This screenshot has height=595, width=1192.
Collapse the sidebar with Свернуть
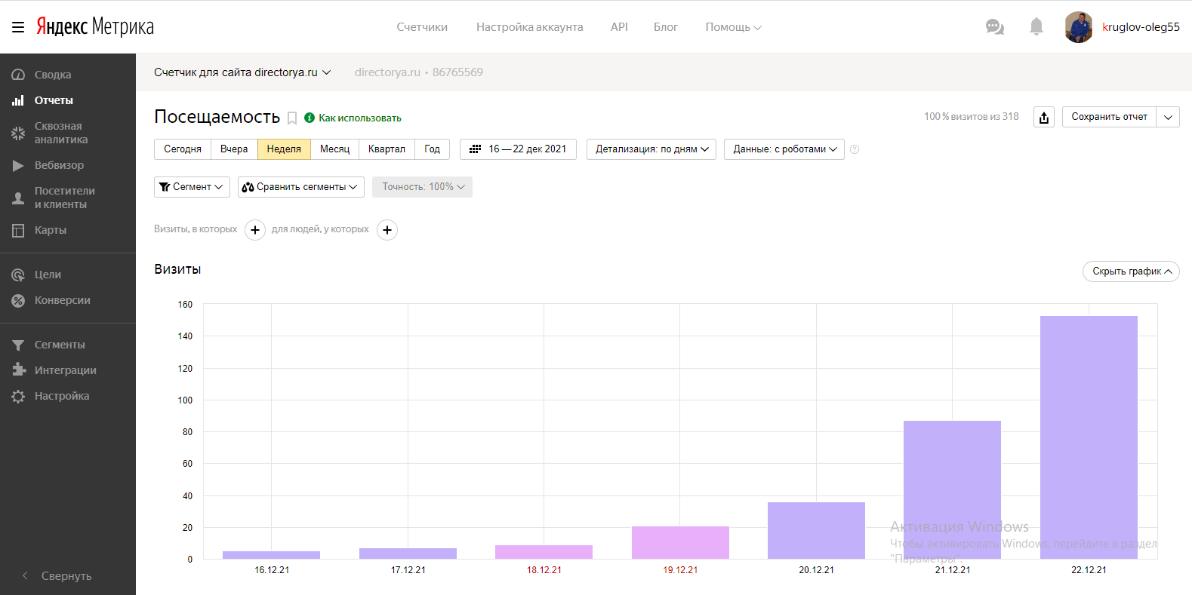pyautogui.click(x=57, y=576)
